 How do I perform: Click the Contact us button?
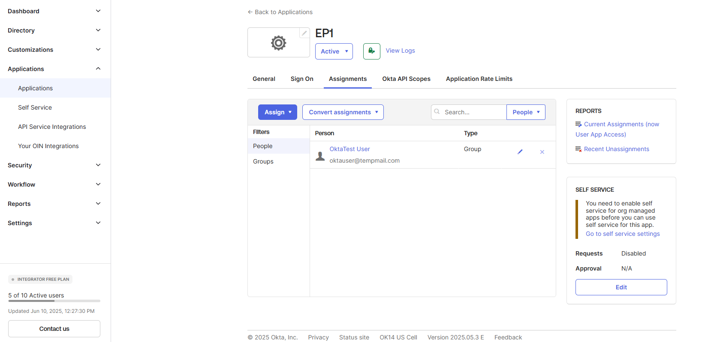point(54,329)
